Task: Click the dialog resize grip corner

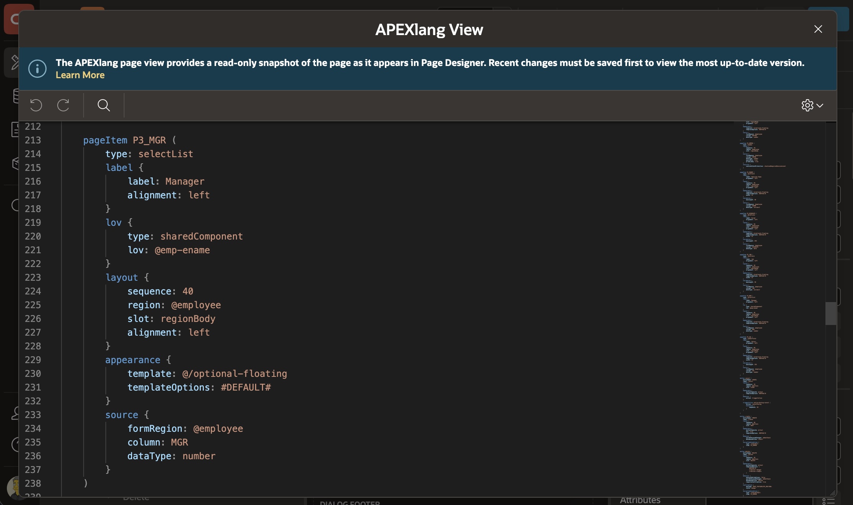Action: coord(833,493)
